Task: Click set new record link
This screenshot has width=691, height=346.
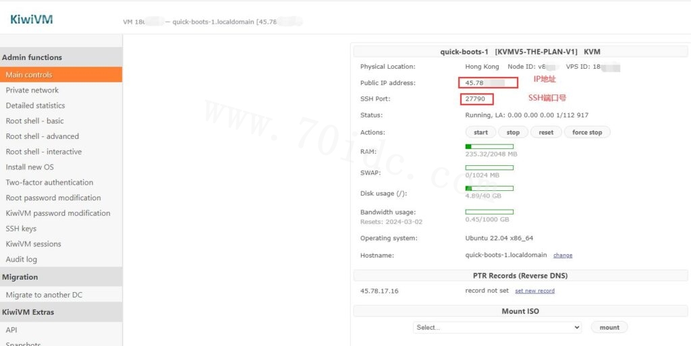Action: (x=534, y=291)
